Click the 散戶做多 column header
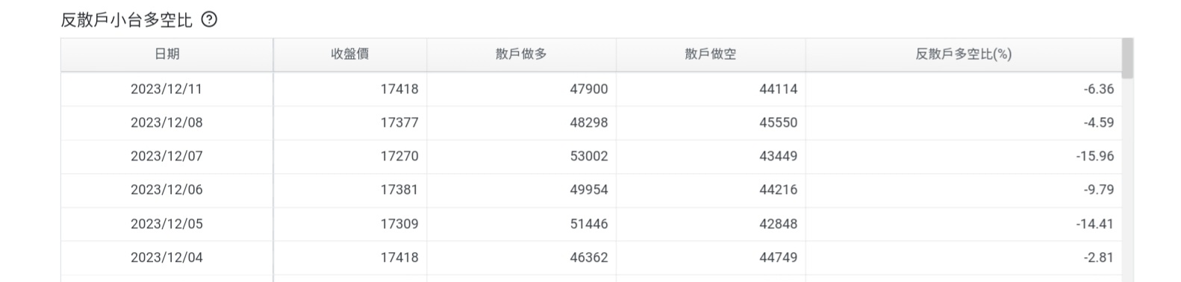Viewport: 1181px width, 282px height. tap(521, 54)
